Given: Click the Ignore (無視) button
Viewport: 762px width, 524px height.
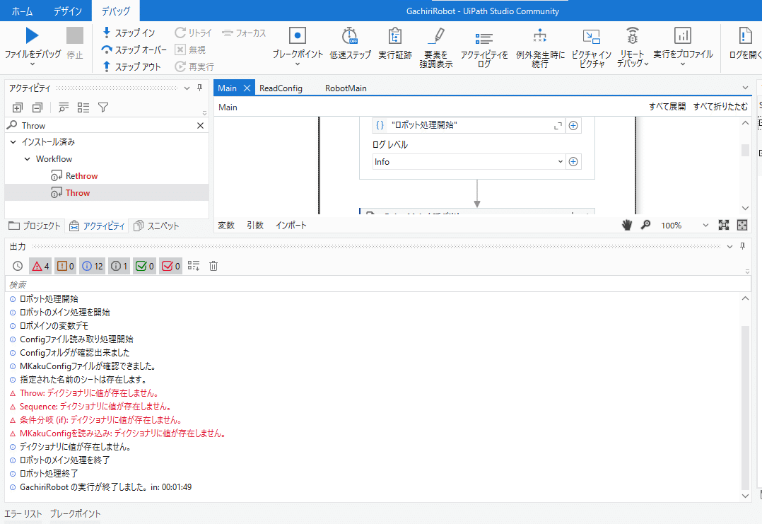Looking at the screenshot, I should click(190, 50).
